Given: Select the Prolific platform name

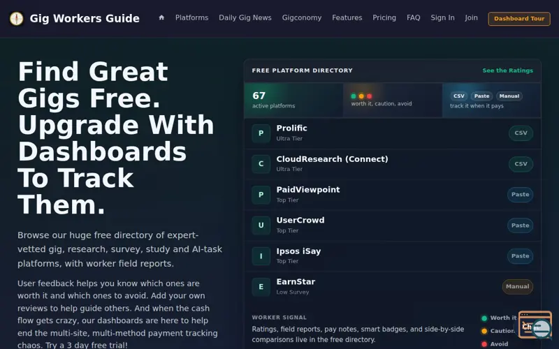Looking at the screenshot, I should click(x=291, y=128).
